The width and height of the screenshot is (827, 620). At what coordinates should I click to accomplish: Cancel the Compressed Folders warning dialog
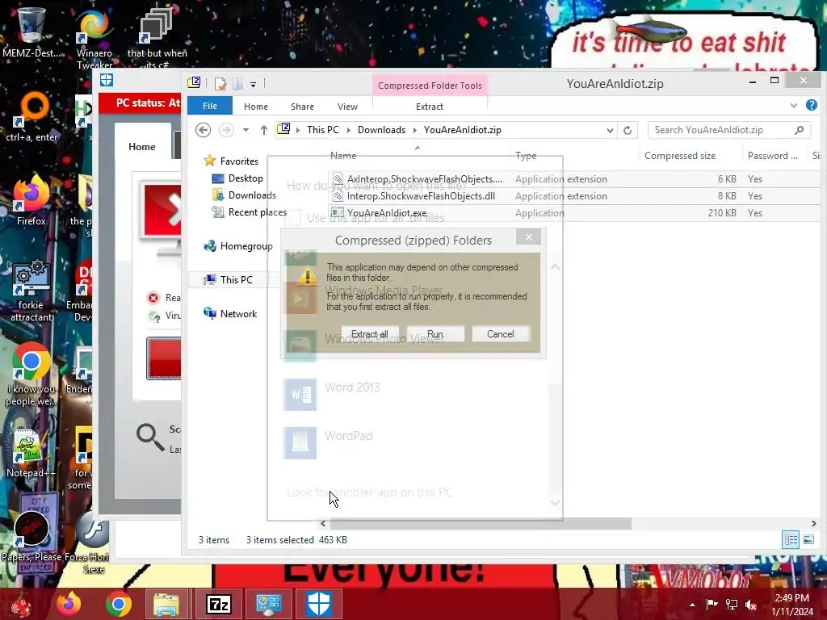point(501,334)
